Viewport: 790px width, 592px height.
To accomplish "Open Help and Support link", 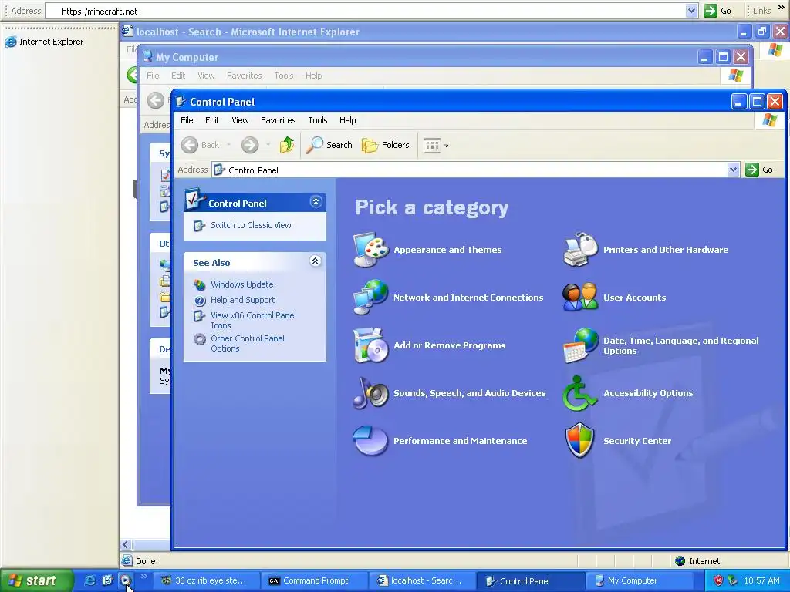I will tap(242, 300).
